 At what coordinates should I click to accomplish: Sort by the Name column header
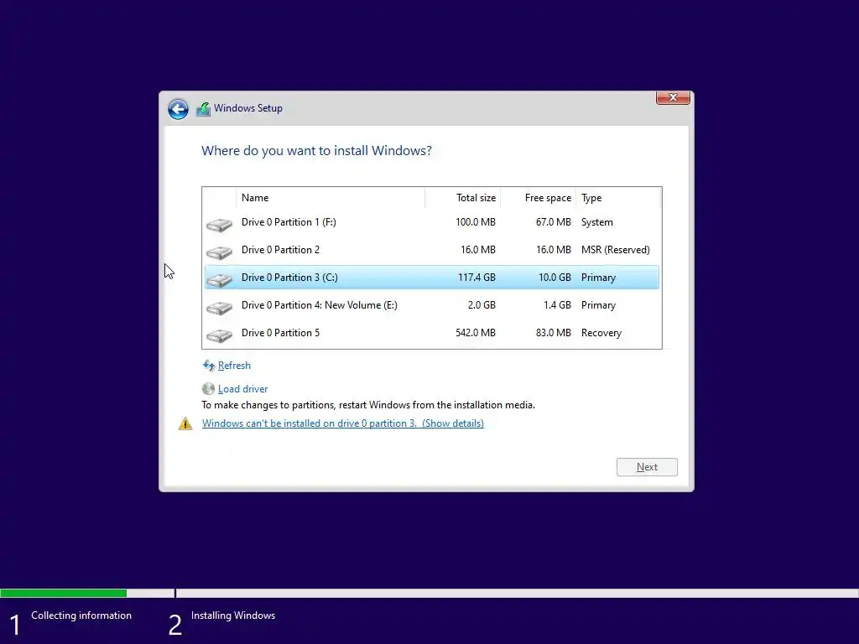[331, 198]
